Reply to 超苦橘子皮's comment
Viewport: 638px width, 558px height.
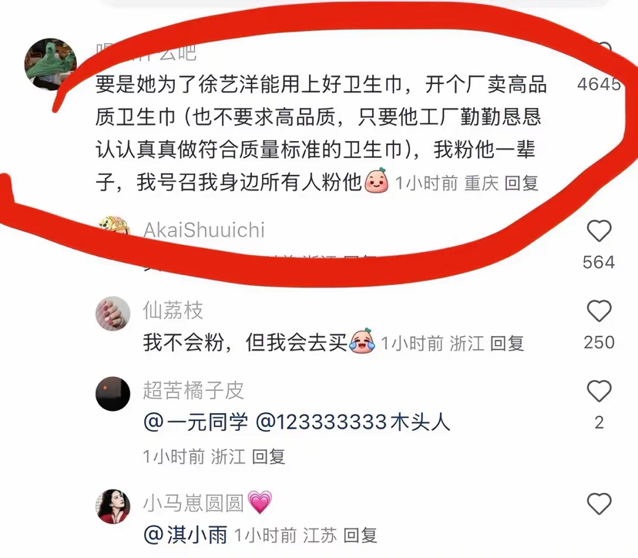pyautogui.click(x=268, y=457)
